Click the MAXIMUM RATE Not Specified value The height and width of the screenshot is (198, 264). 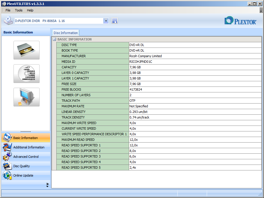coord(138,106)
